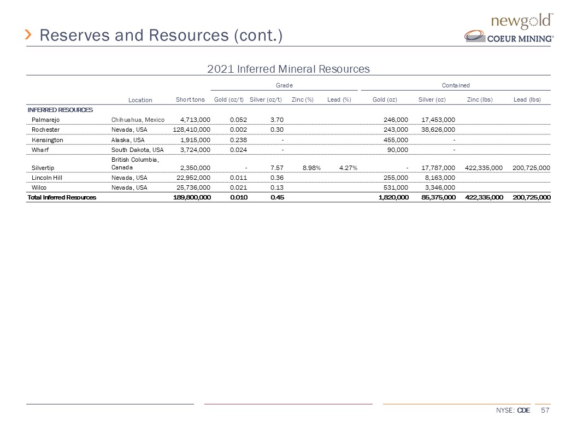This screenshot has width=577, height=446.
Task: Click the orange chevron beside the slide title
Action: click(30, 36)
